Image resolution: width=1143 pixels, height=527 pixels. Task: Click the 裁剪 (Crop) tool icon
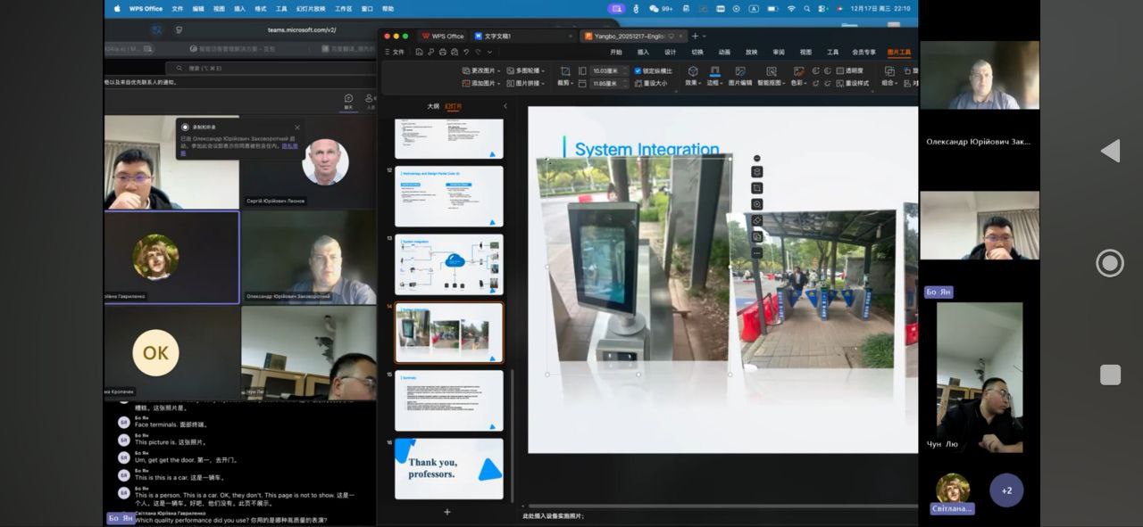pos(564,71)
